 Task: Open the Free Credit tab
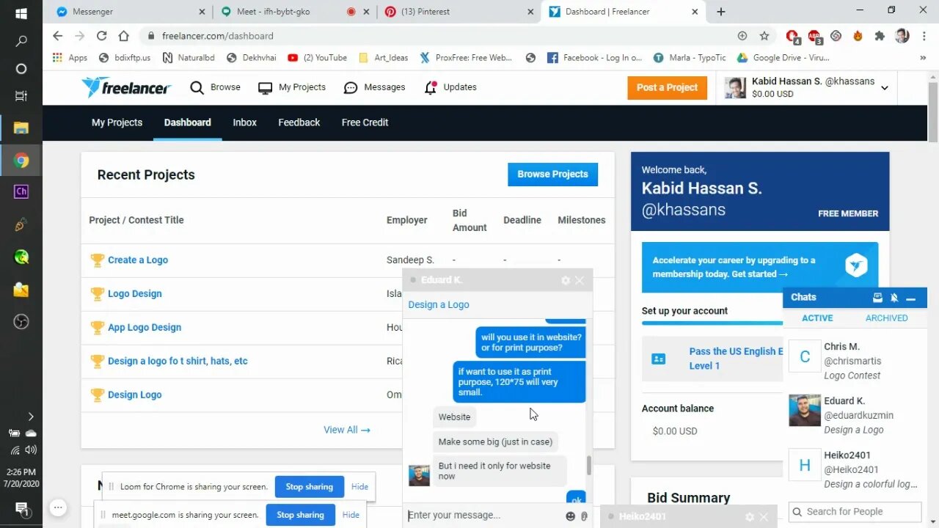(365, 122)
